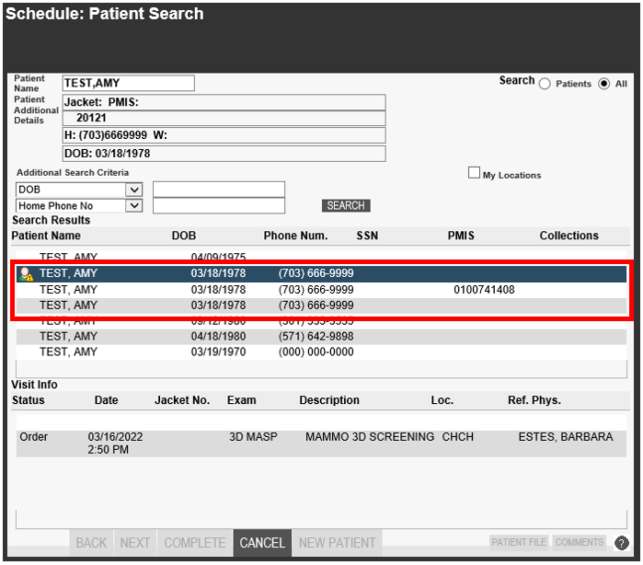Viewport: 643px width, 565px height.
Task: Open the Home Phone No criteria dropdown
Action: 133,205
